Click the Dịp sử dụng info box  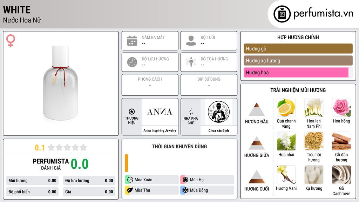[x=209, y=85]
